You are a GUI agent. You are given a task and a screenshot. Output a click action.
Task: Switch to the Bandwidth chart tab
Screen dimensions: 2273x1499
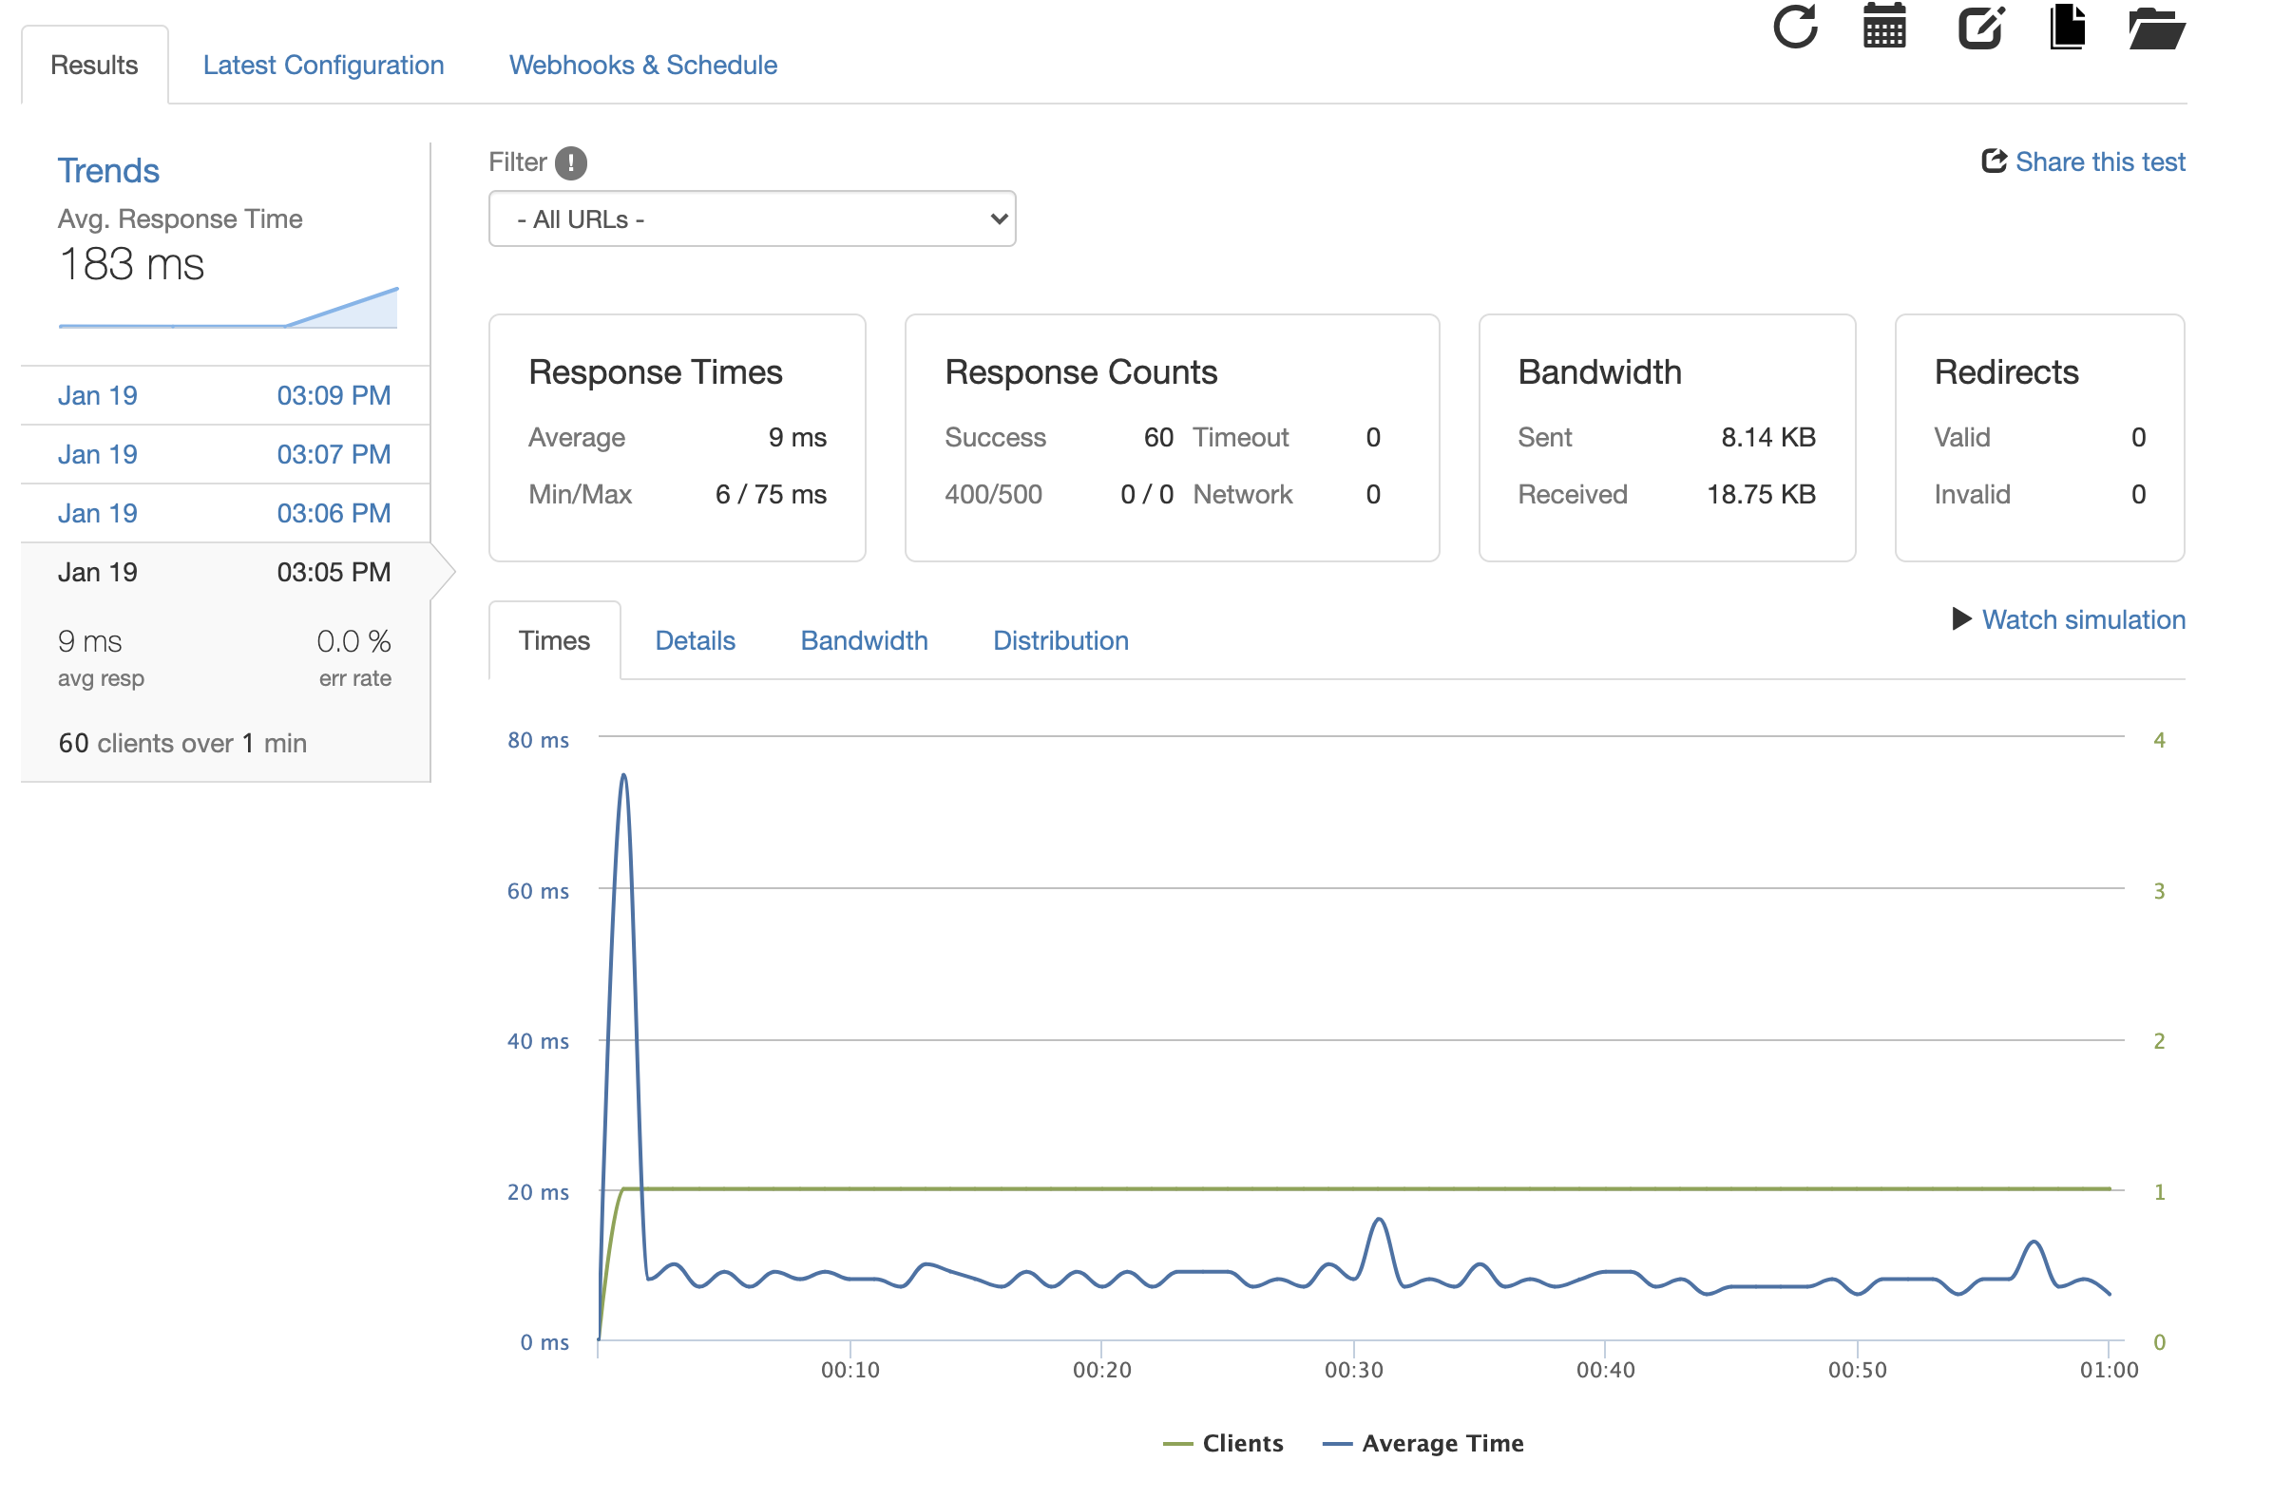(864, 640)
